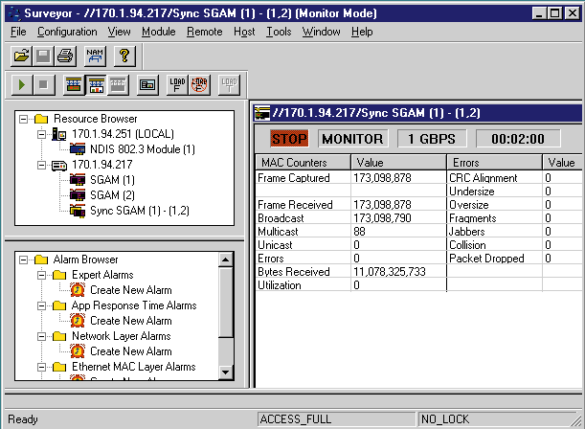Open the View menu
The height and width of the screenshot is (429, 585).
coord(120,32)
